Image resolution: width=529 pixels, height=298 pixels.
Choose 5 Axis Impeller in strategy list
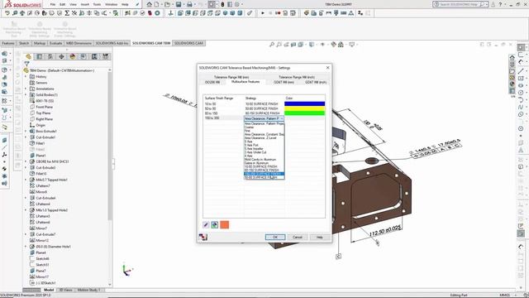tap(264, 149)
